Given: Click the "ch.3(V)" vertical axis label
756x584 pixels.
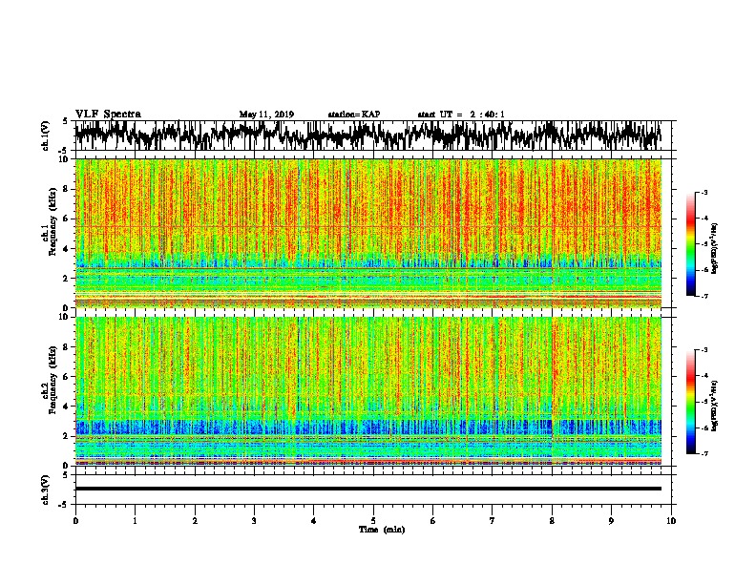Looking at the screenshot, I should (x=45, y=490).
